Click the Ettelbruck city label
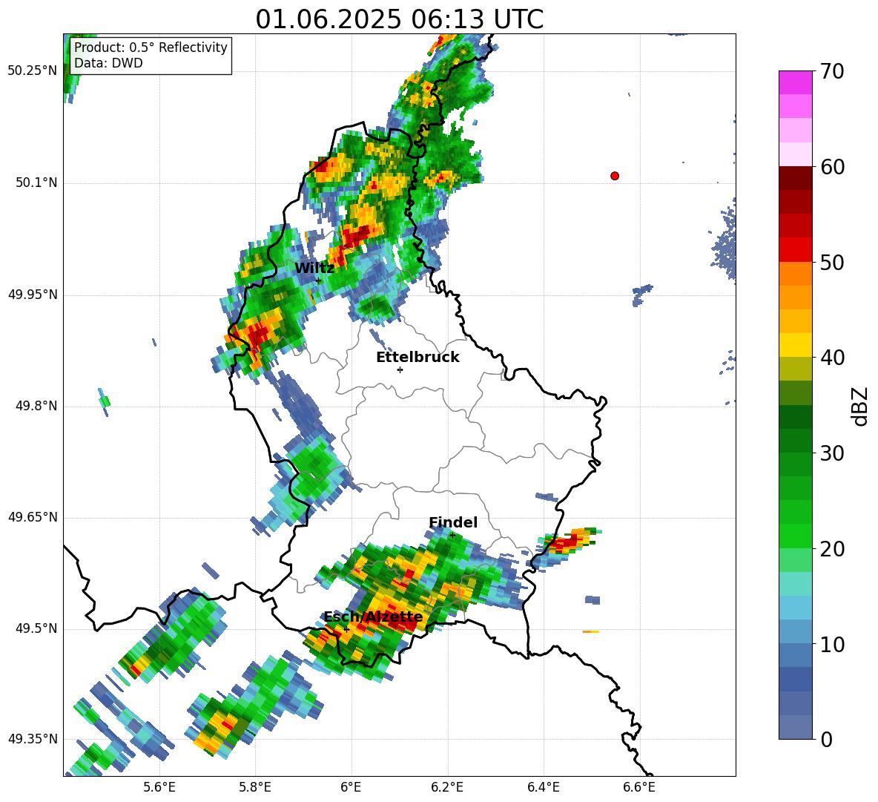The width and height of the screenshot is (878, 802). point(417,358)
